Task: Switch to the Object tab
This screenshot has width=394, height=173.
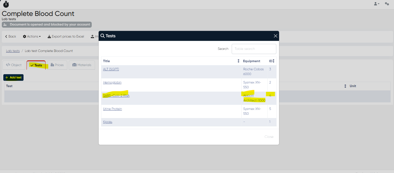Action: 14,65
